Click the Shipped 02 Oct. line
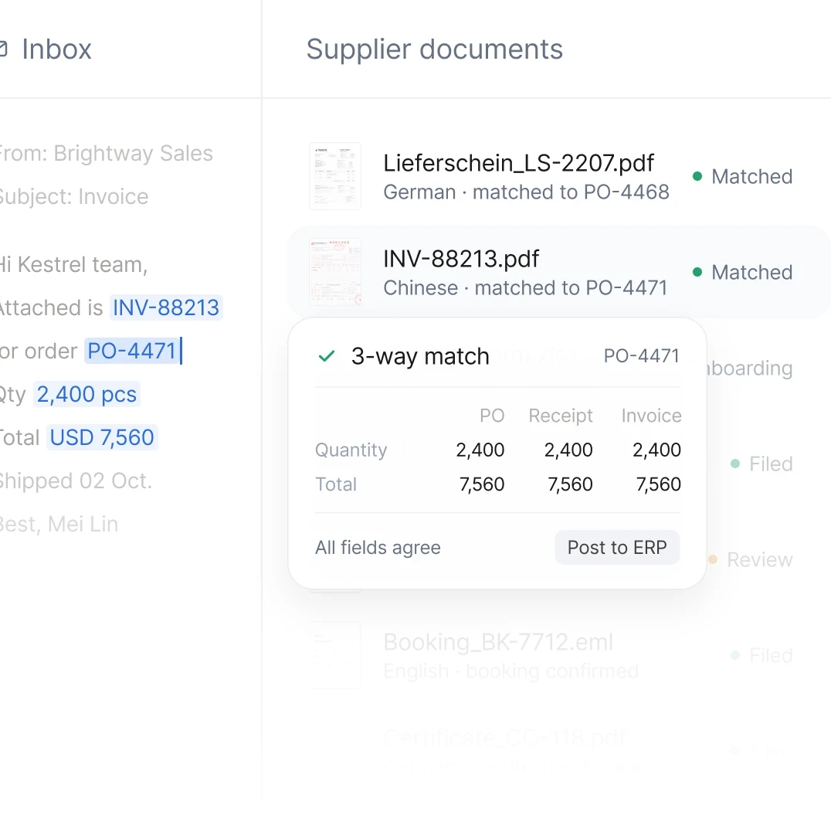831x822 pixels. tap(75, 481)
